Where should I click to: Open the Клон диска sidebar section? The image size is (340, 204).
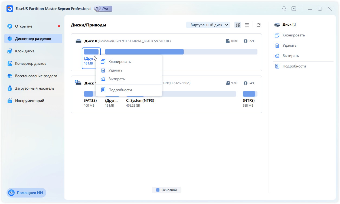coord(25,51)
